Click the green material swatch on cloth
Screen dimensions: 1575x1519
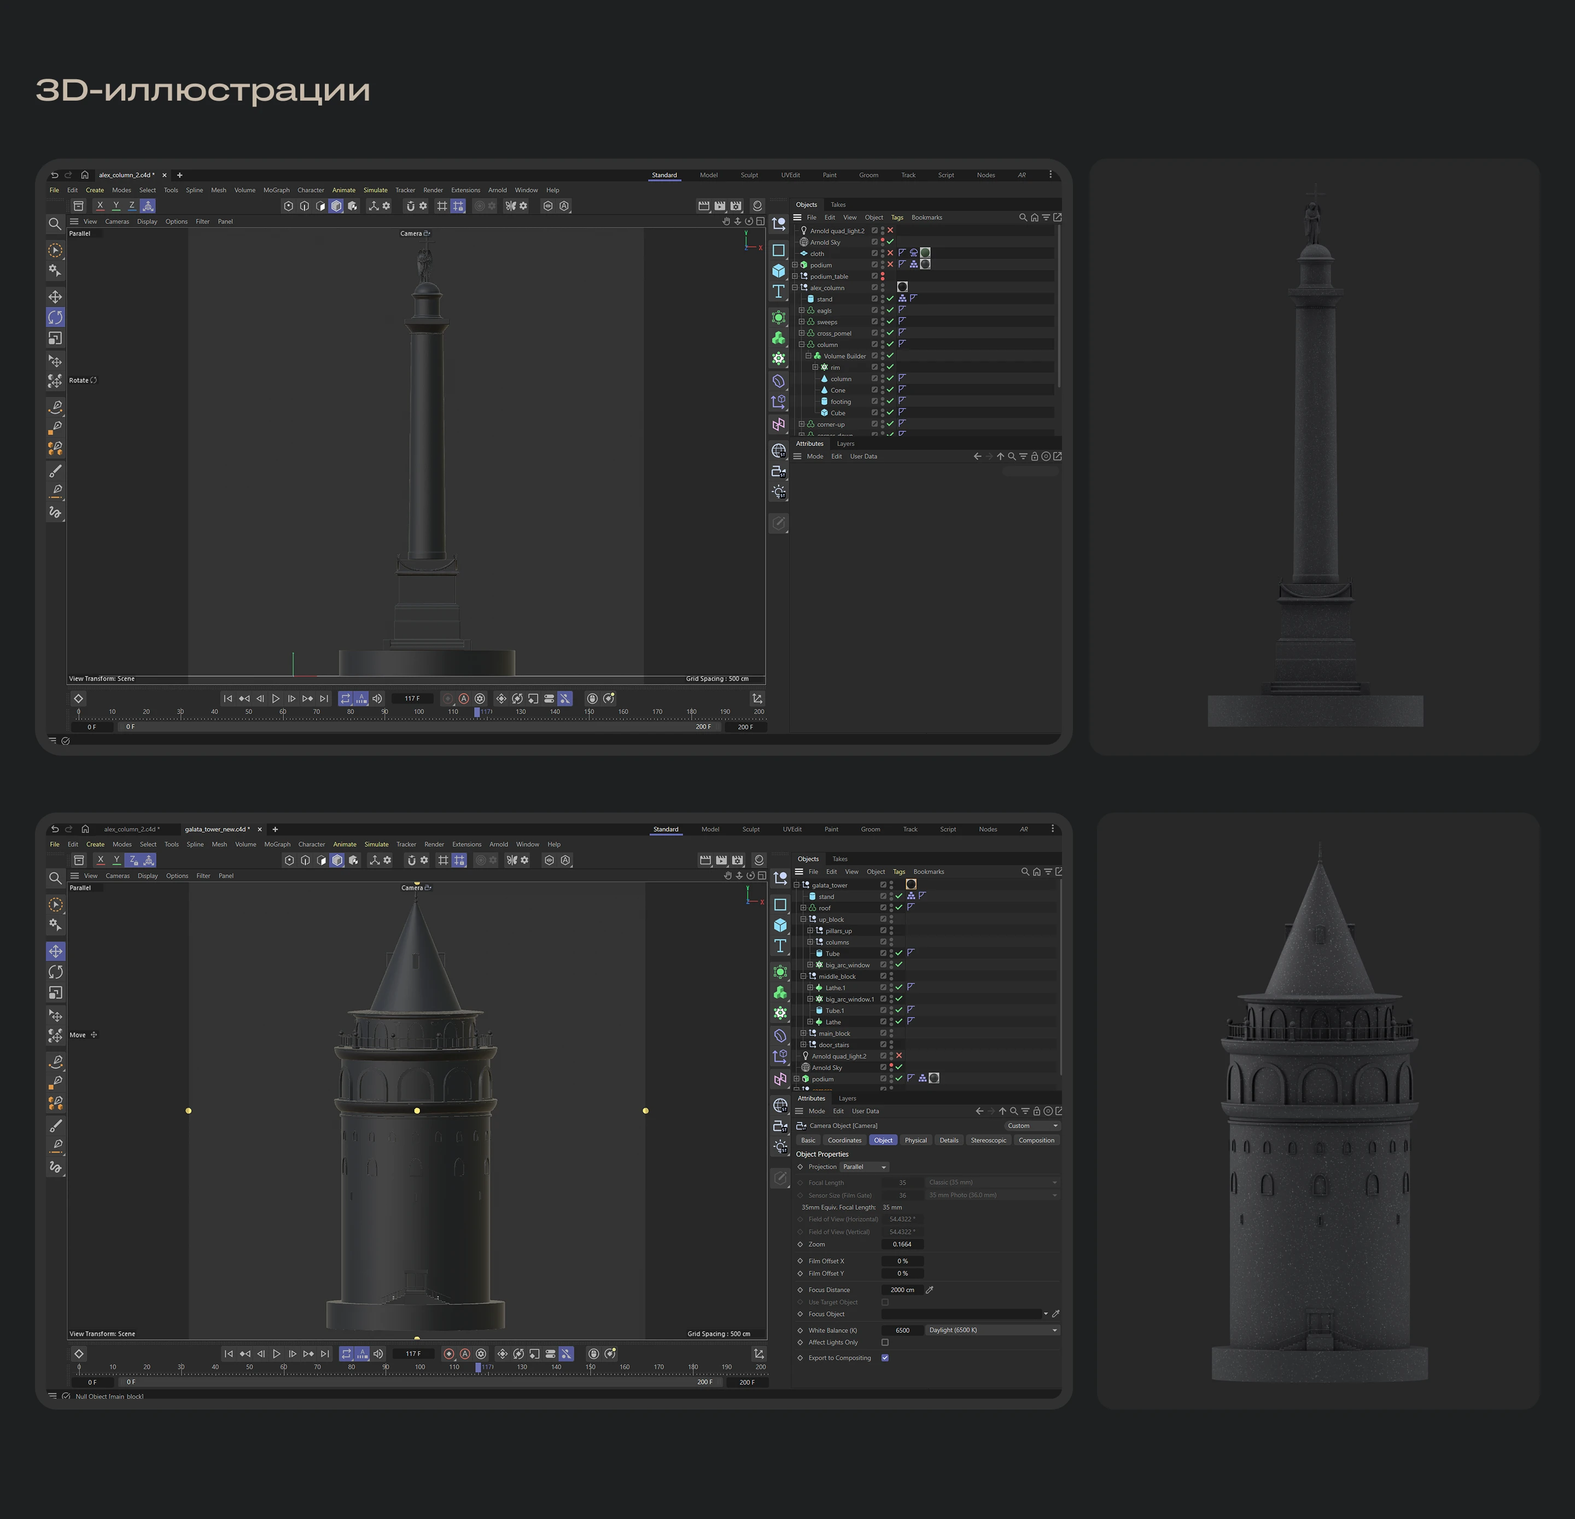[925, 253]
